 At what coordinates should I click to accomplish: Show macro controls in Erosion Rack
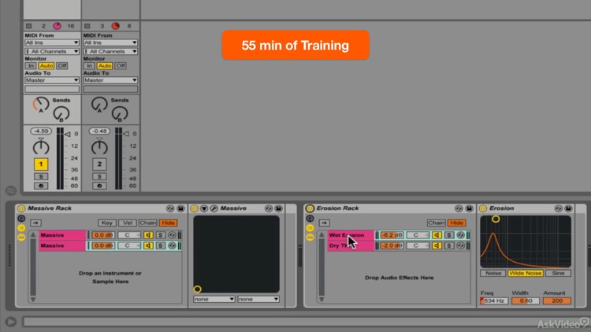[x=310, y=219]
